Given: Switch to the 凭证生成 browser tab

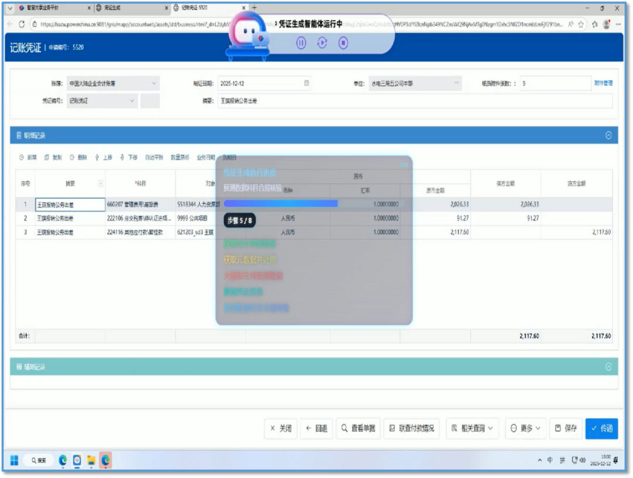Looking at the screenshot, I should 130,8.
